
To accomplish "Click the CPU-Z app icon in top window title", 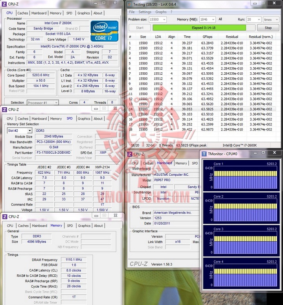I will 4,4.
